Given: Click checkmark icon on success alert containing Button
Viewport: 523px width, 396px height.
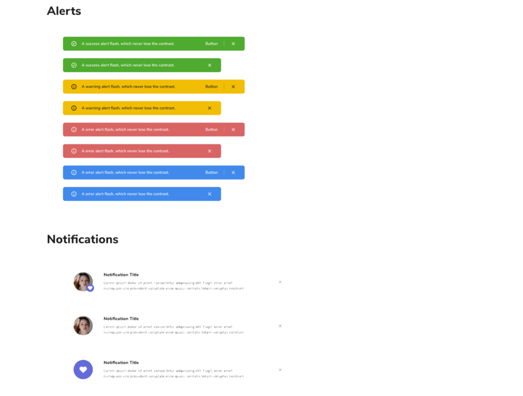Looking at the screenshot, I should (x=74, y=44).
